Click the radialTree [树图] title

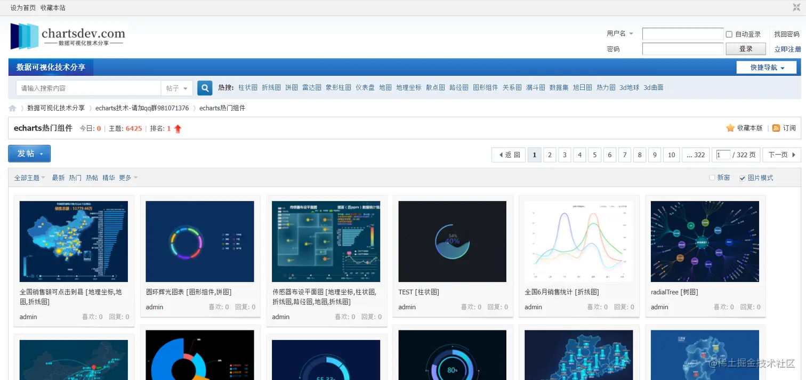pyautogui.click(x=674, y=292)
